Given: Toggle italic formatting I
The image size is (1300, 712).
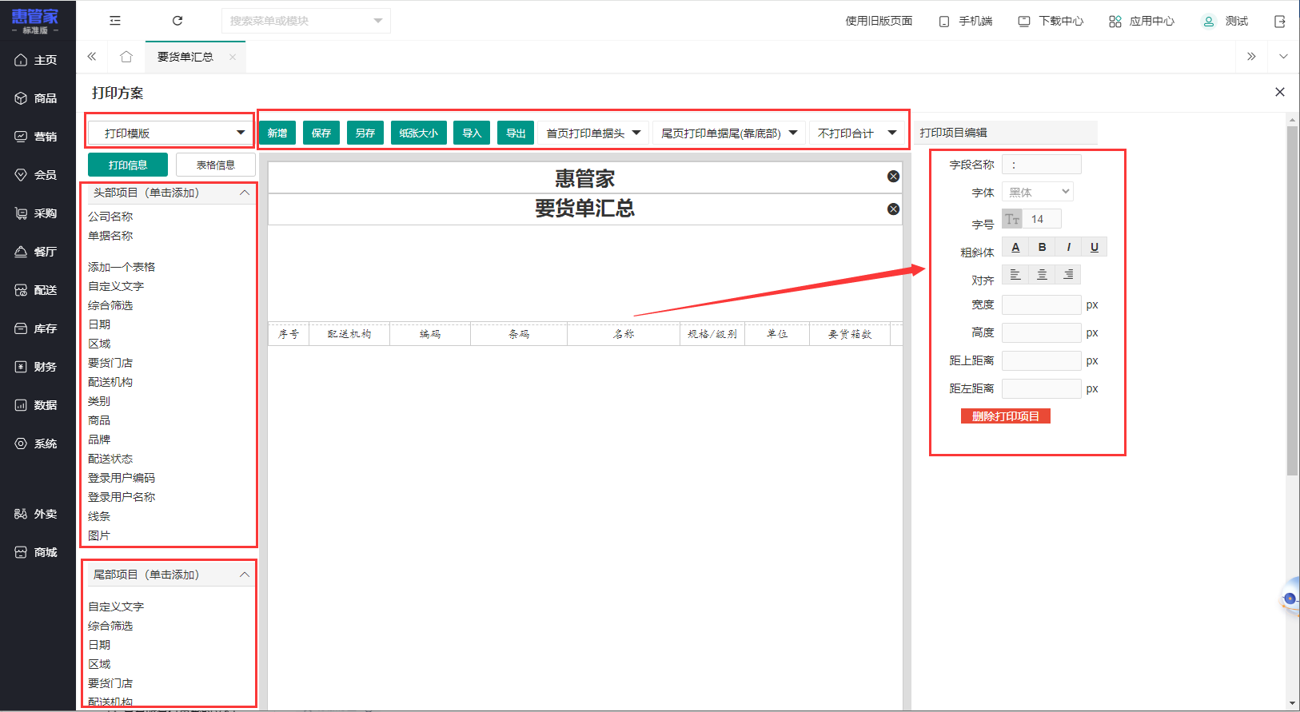Looking at the screenshot, I should tap(1068, 247).
